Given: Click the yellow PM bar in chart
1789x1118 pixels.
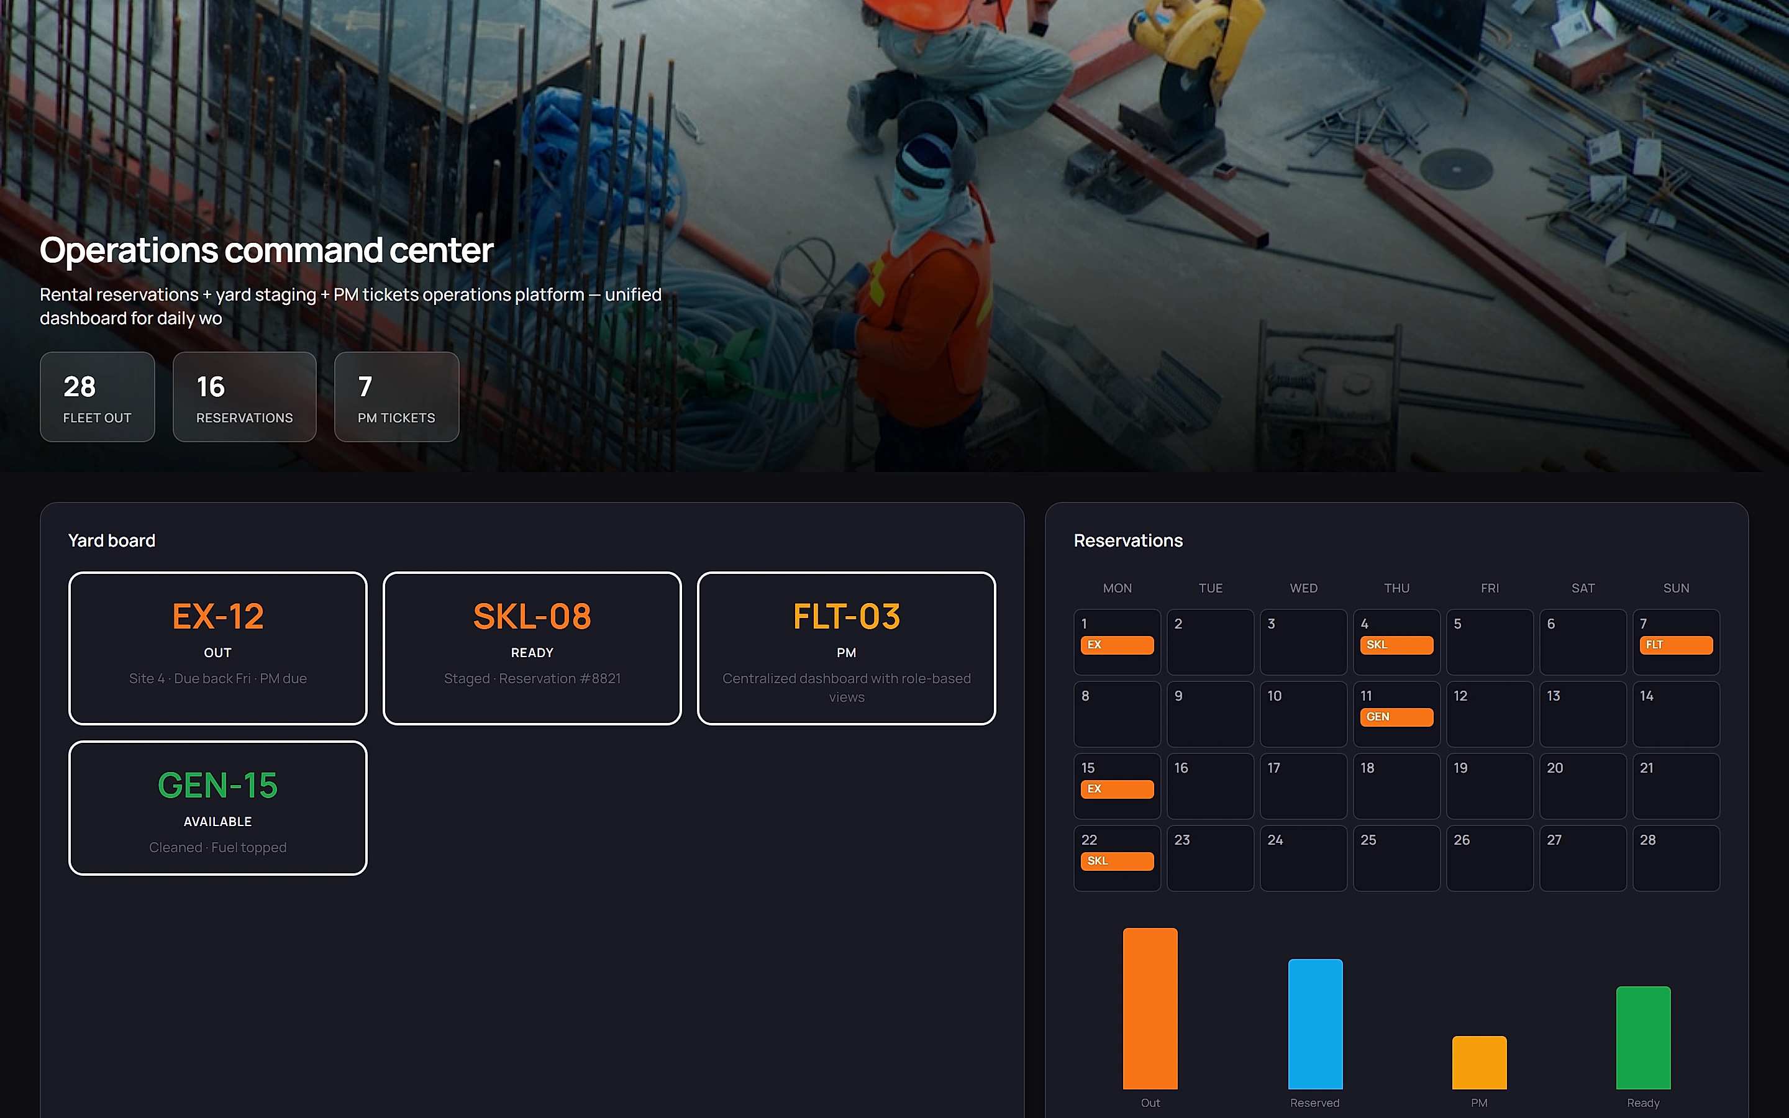Looking at the screenshot, I should 1479,1063.
